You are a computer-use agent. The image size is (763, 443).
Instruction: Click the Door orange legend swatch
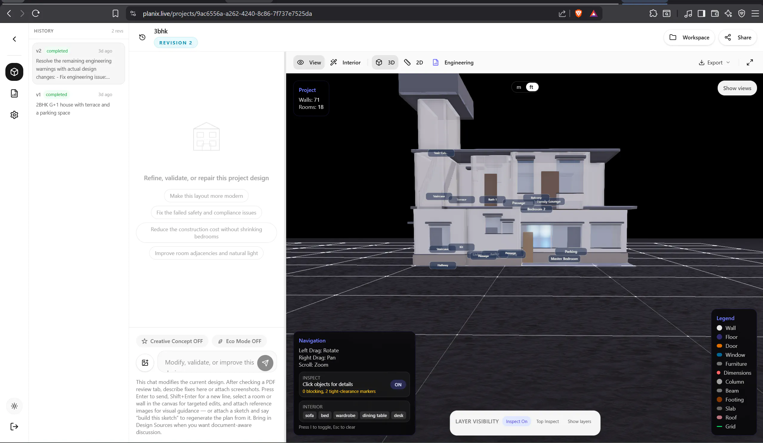point(719,346)
